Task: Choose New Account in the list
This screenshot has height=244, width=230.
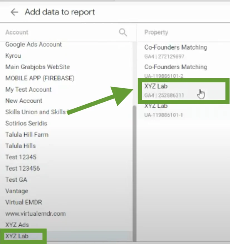Action: [x=24, y=101]
